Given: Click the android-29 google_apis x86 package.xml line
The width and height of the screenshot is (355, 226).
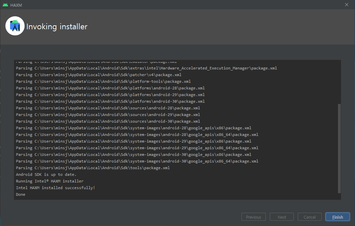Looking at the screenshot, I should click(x=134, y=141).
